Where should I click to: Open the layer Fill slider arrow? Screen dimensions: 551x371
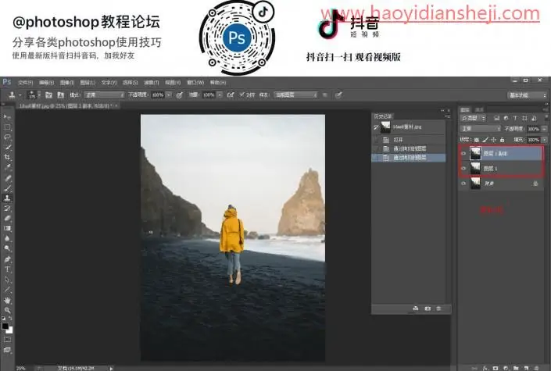tap(544, 140)
